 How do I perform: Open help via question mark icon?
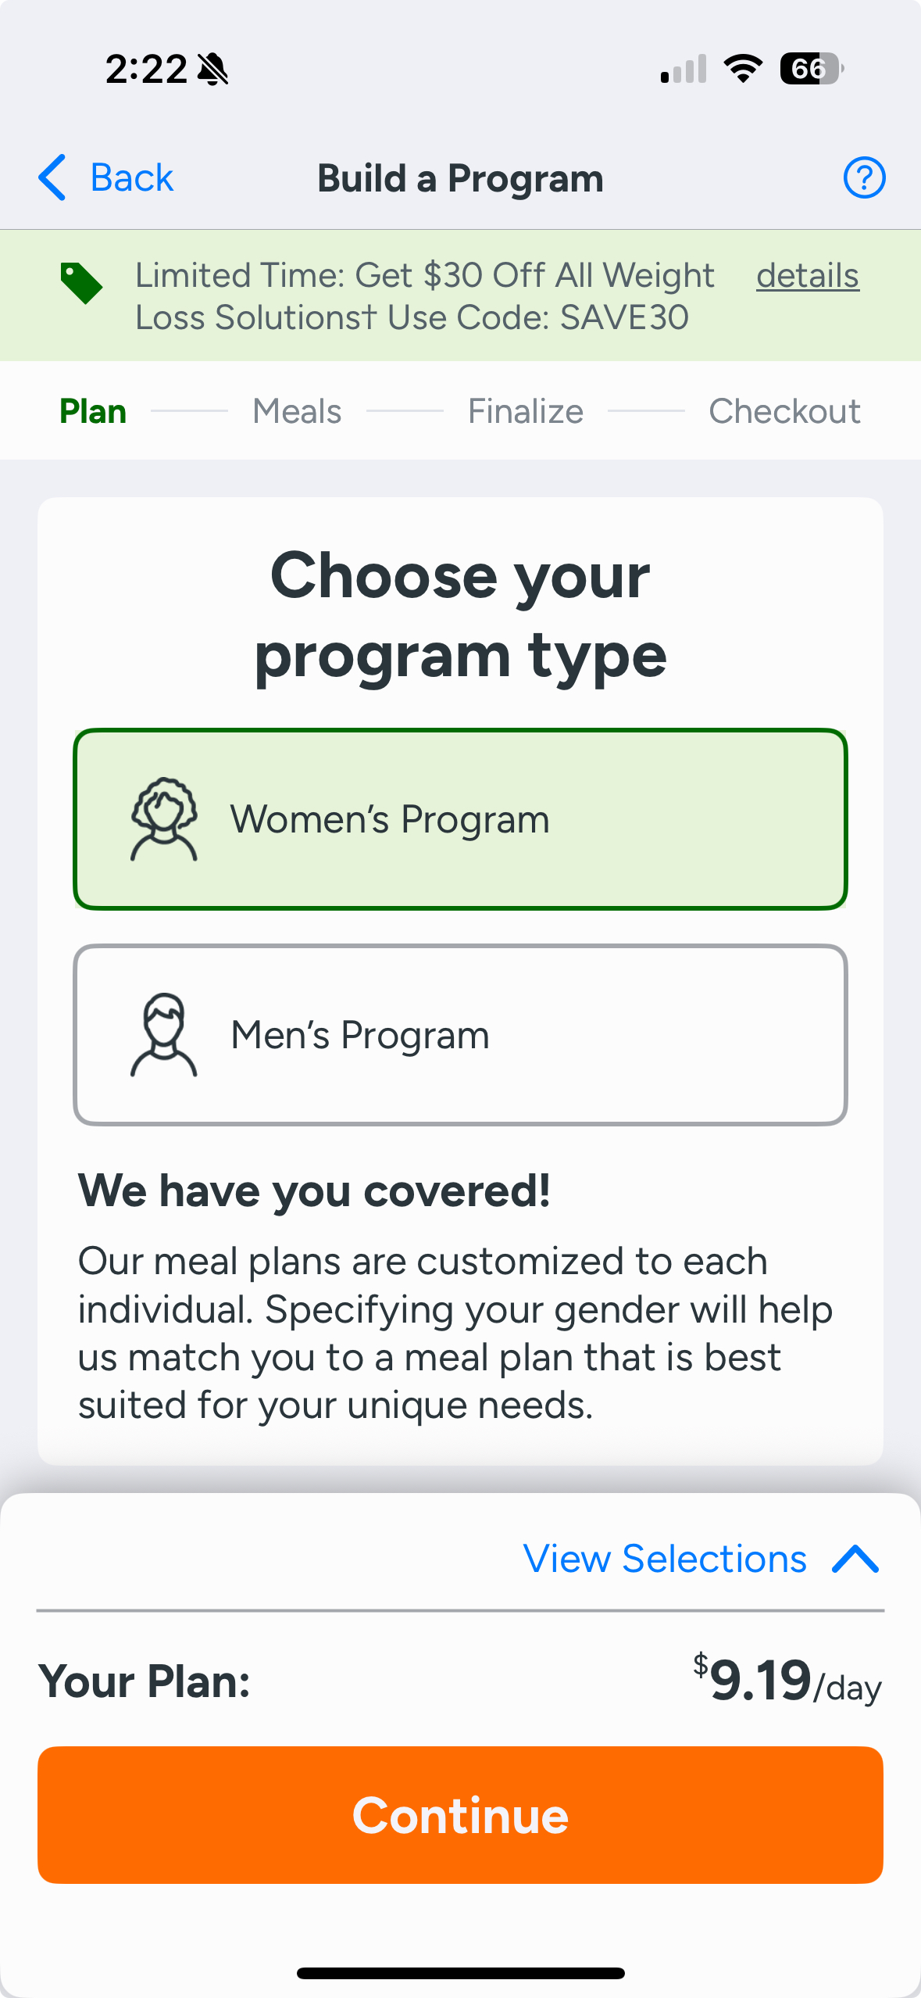[x=864, y=177]
